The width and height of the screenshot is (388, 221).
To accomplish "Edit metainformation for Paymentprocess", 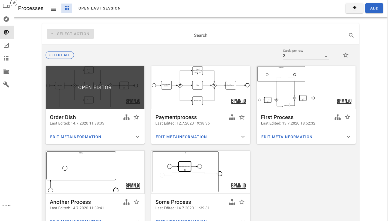I will click(181, 137).
